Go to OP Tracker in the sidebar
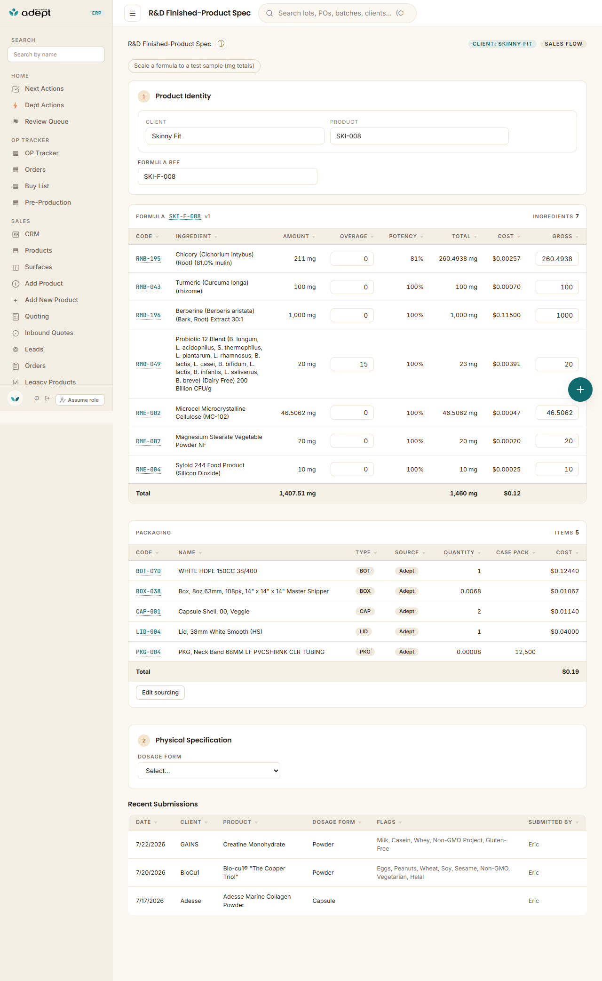The width and height of the screenshot is (602, 981). (42, 153)
